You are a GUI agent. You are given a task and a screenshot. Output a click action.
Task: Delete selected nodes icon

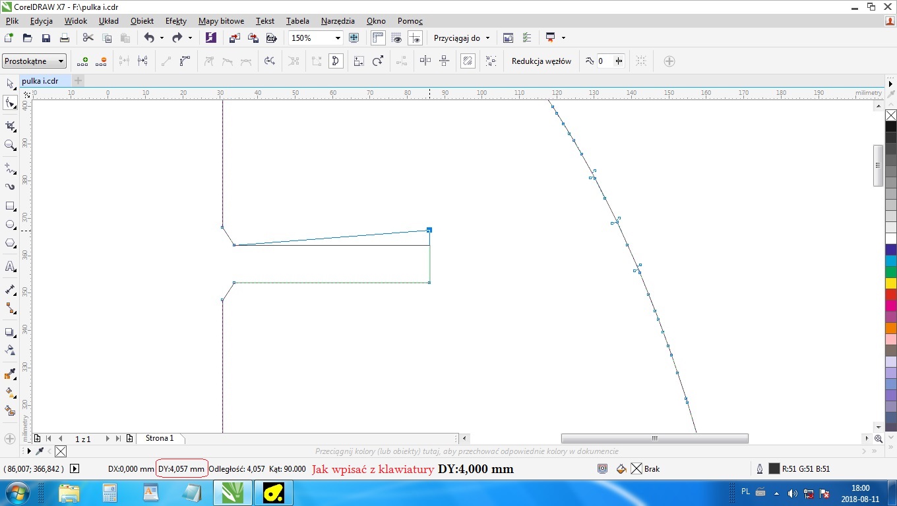point(101,61)
